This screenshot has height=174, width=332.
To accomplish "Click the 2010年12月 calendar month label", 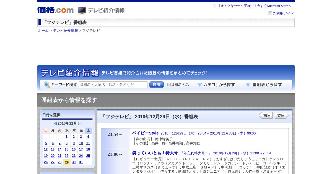I will (67, 123).
